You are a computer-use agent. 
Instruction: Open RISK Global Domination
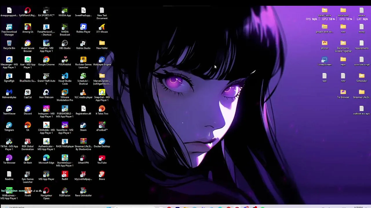point(28,145)
